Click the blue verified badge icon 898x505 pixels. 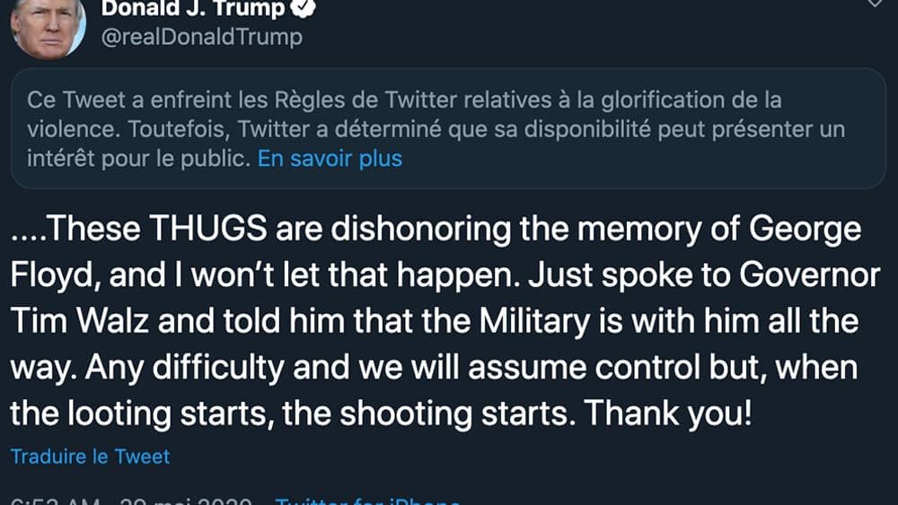click(x=305, y=9)
